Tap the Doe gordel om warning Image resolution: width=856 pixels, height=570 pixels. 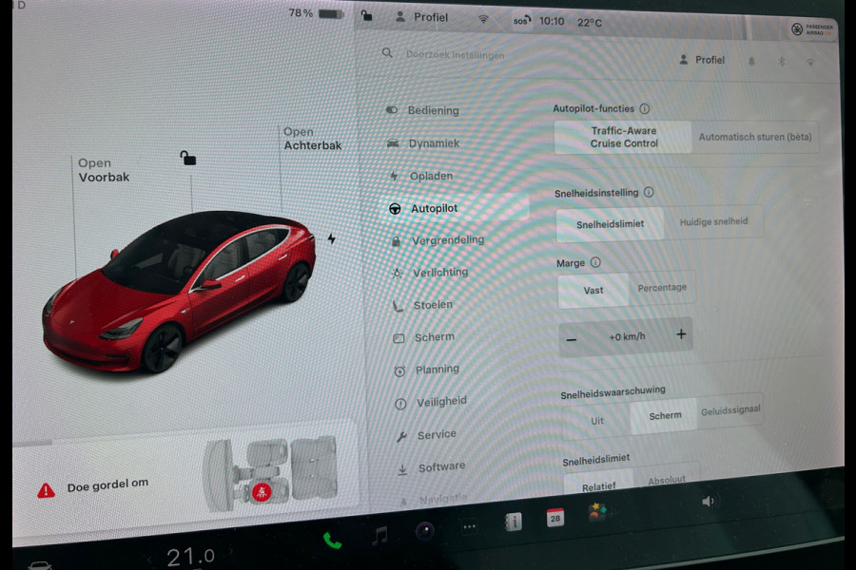coord(107,484)
